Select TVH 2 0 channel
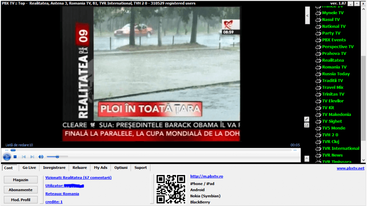Image resolution: width=367 pixels, height=206 pixels. tap(330, 135)
